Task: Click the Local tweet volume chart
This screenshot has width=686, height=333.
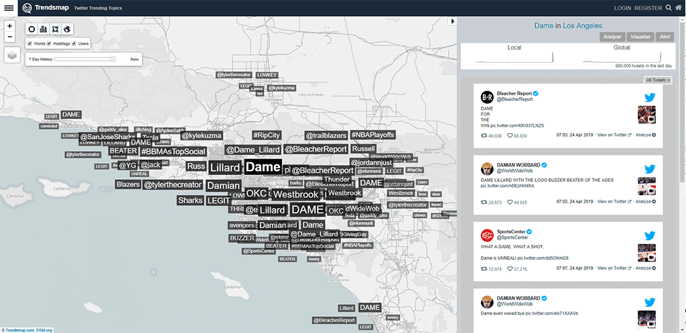Action: click(514, 58)
